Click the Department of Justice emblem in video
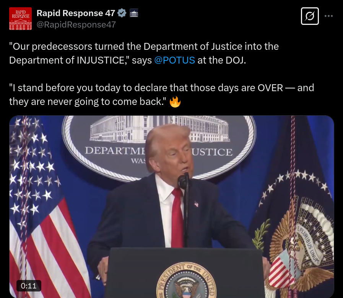The width and height of the screenshot is (343, 298). tap(159, 148)
